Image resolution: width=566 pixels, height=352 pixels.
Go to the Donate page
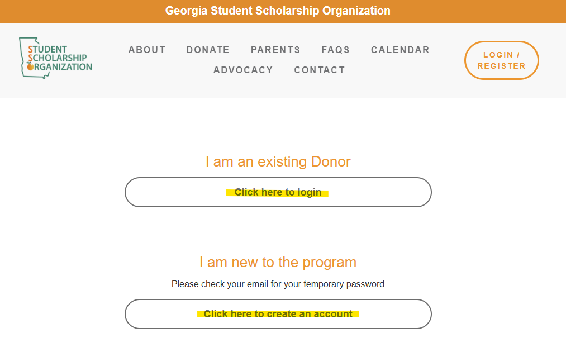pyautogui.click(x=208, y=50)
